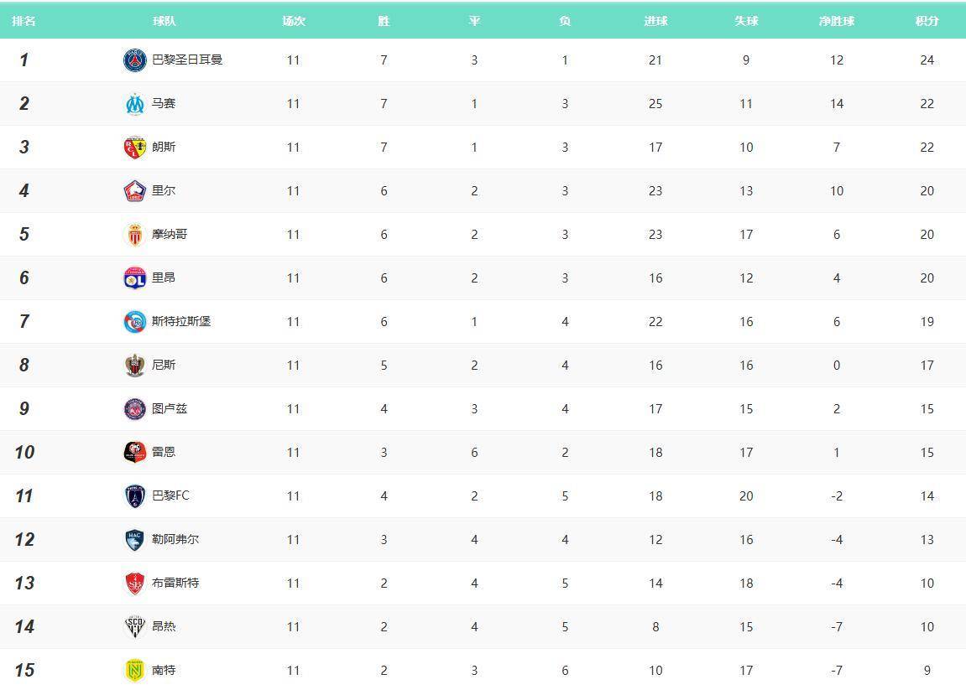The height and width of the screenshot is (690, 966).
Task: Select the 进球 column header
Action: [x=655, y=21]
